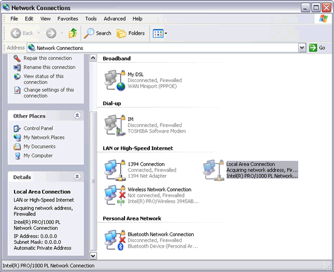Click the My Network Places icon

(x=17, y=138)
